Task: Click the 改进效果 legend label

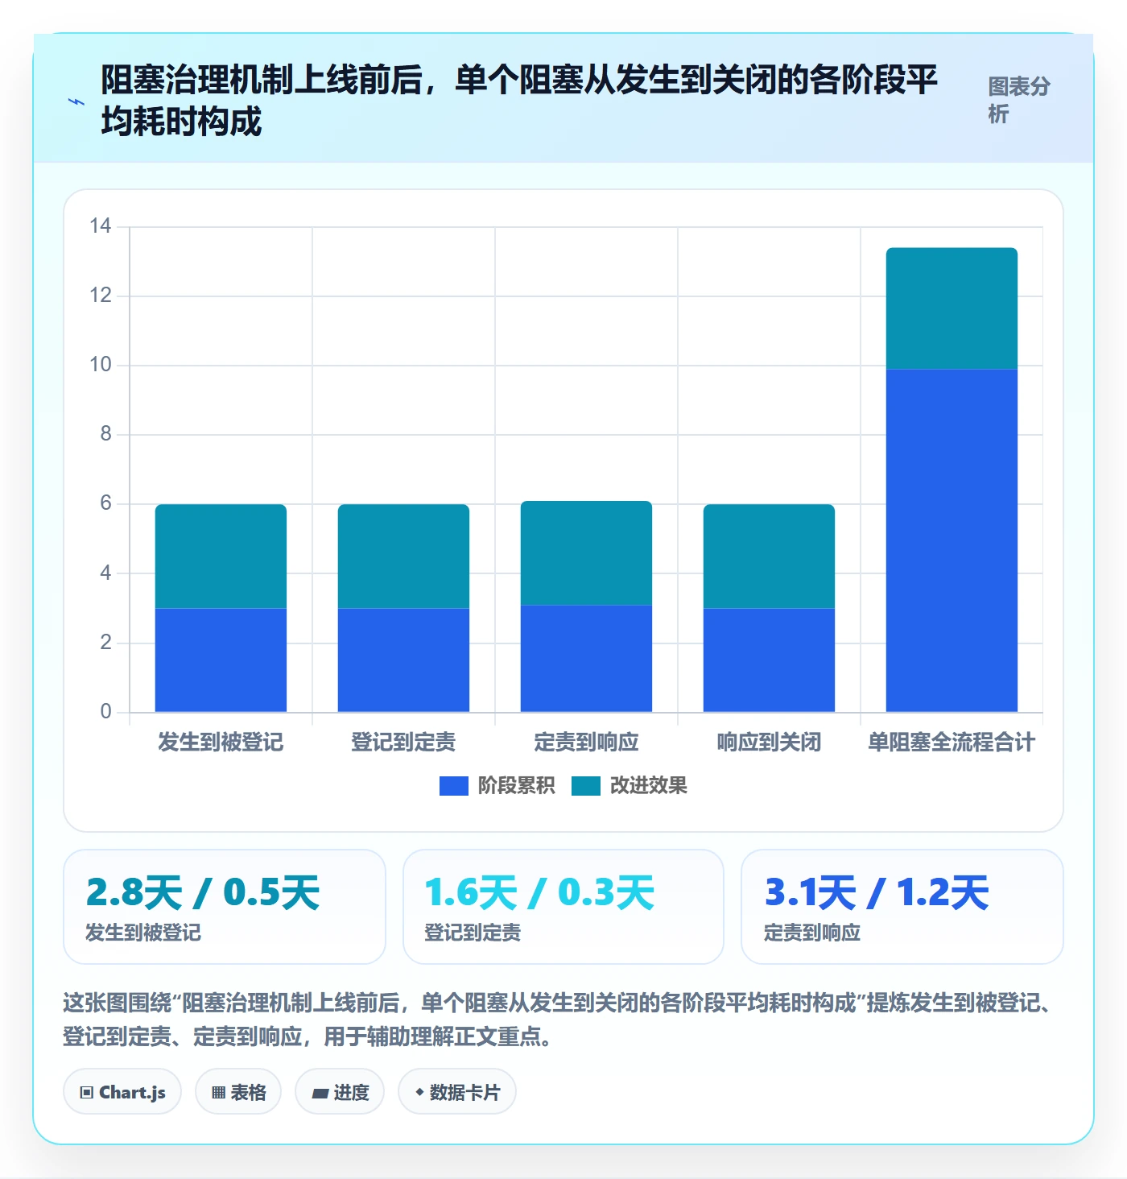Action: click(x=649, y=785)
